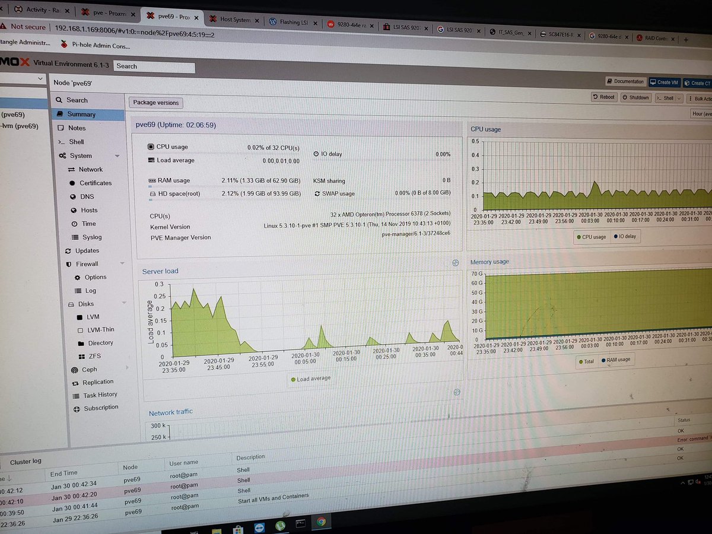The width and height of the screenshot is (712, 534).
Task: Collapse the System group arrow
Action: 117,156
